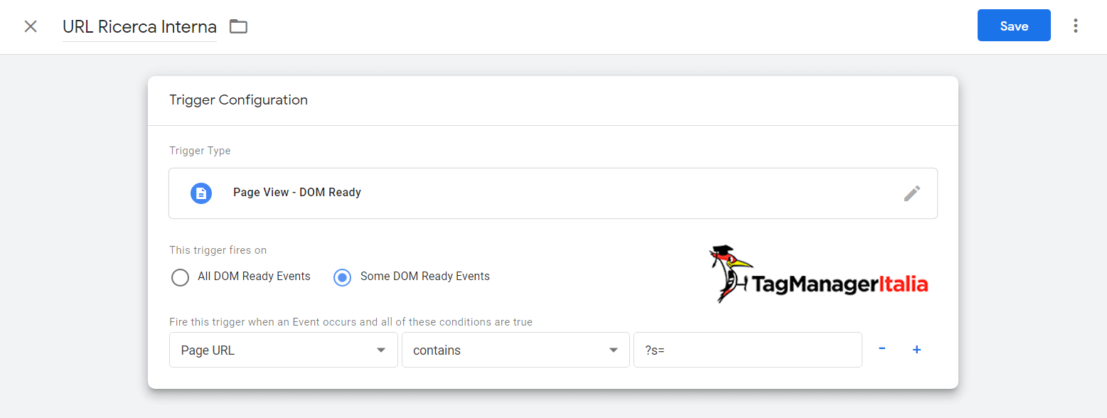Open the contains operator dropdown
1107x418 pixels.
[x=516, y=350]
